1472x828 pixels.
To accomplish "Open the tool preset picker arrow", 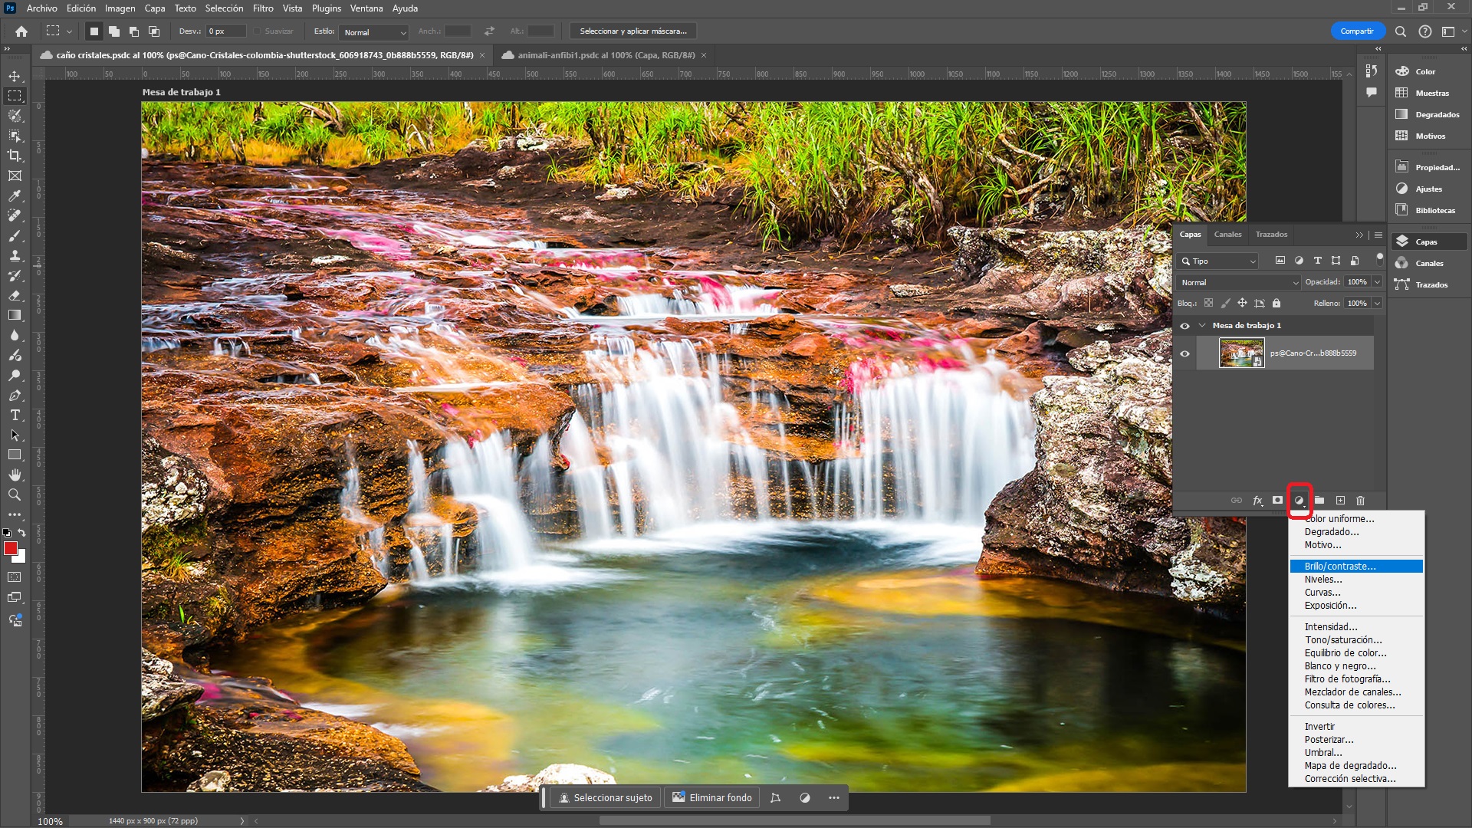I will coord(69,31).
